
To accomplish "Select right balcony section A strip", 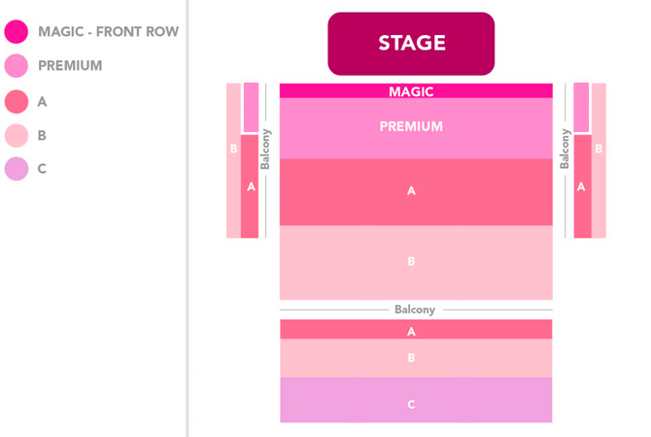I will tap(582, 186).
